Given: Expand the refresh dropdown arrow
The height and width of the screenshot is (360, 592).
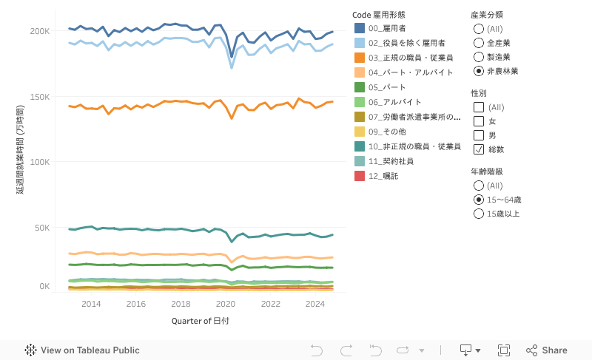Looking at the screenshot, I should pyautogui.click(x=422, y=350).
